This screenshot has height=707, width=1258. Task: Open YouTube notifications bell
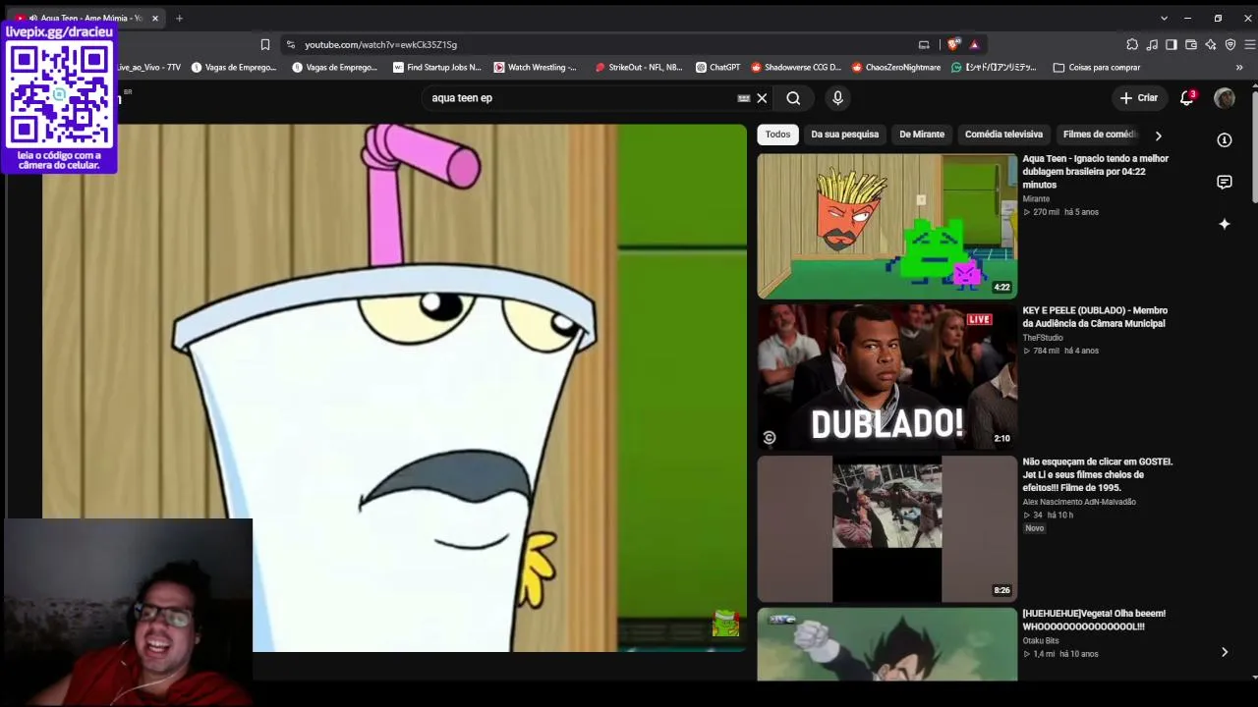[1187, 98]
